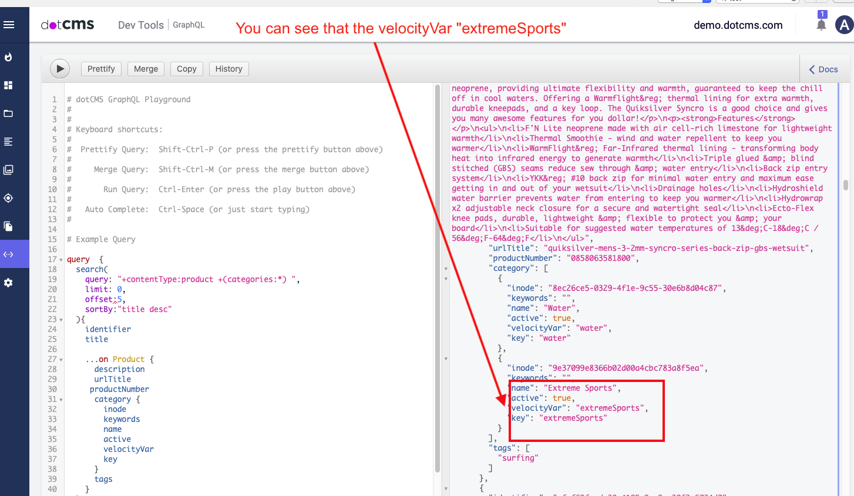The width and height of the screenshot is (854, 496).
Task: Run the query with the play button
Action: coord(59,69)
